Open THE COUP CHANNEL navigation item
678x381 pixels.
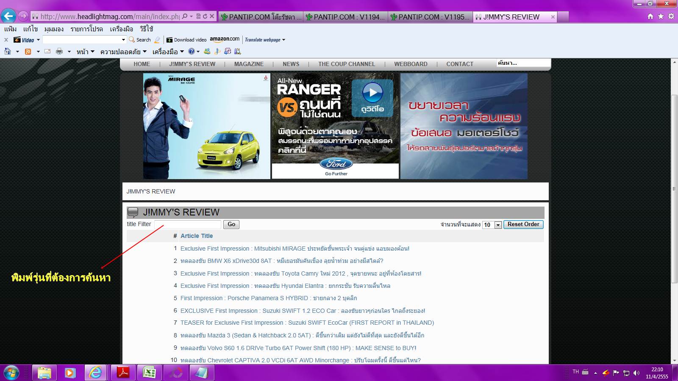click(347, 64)
